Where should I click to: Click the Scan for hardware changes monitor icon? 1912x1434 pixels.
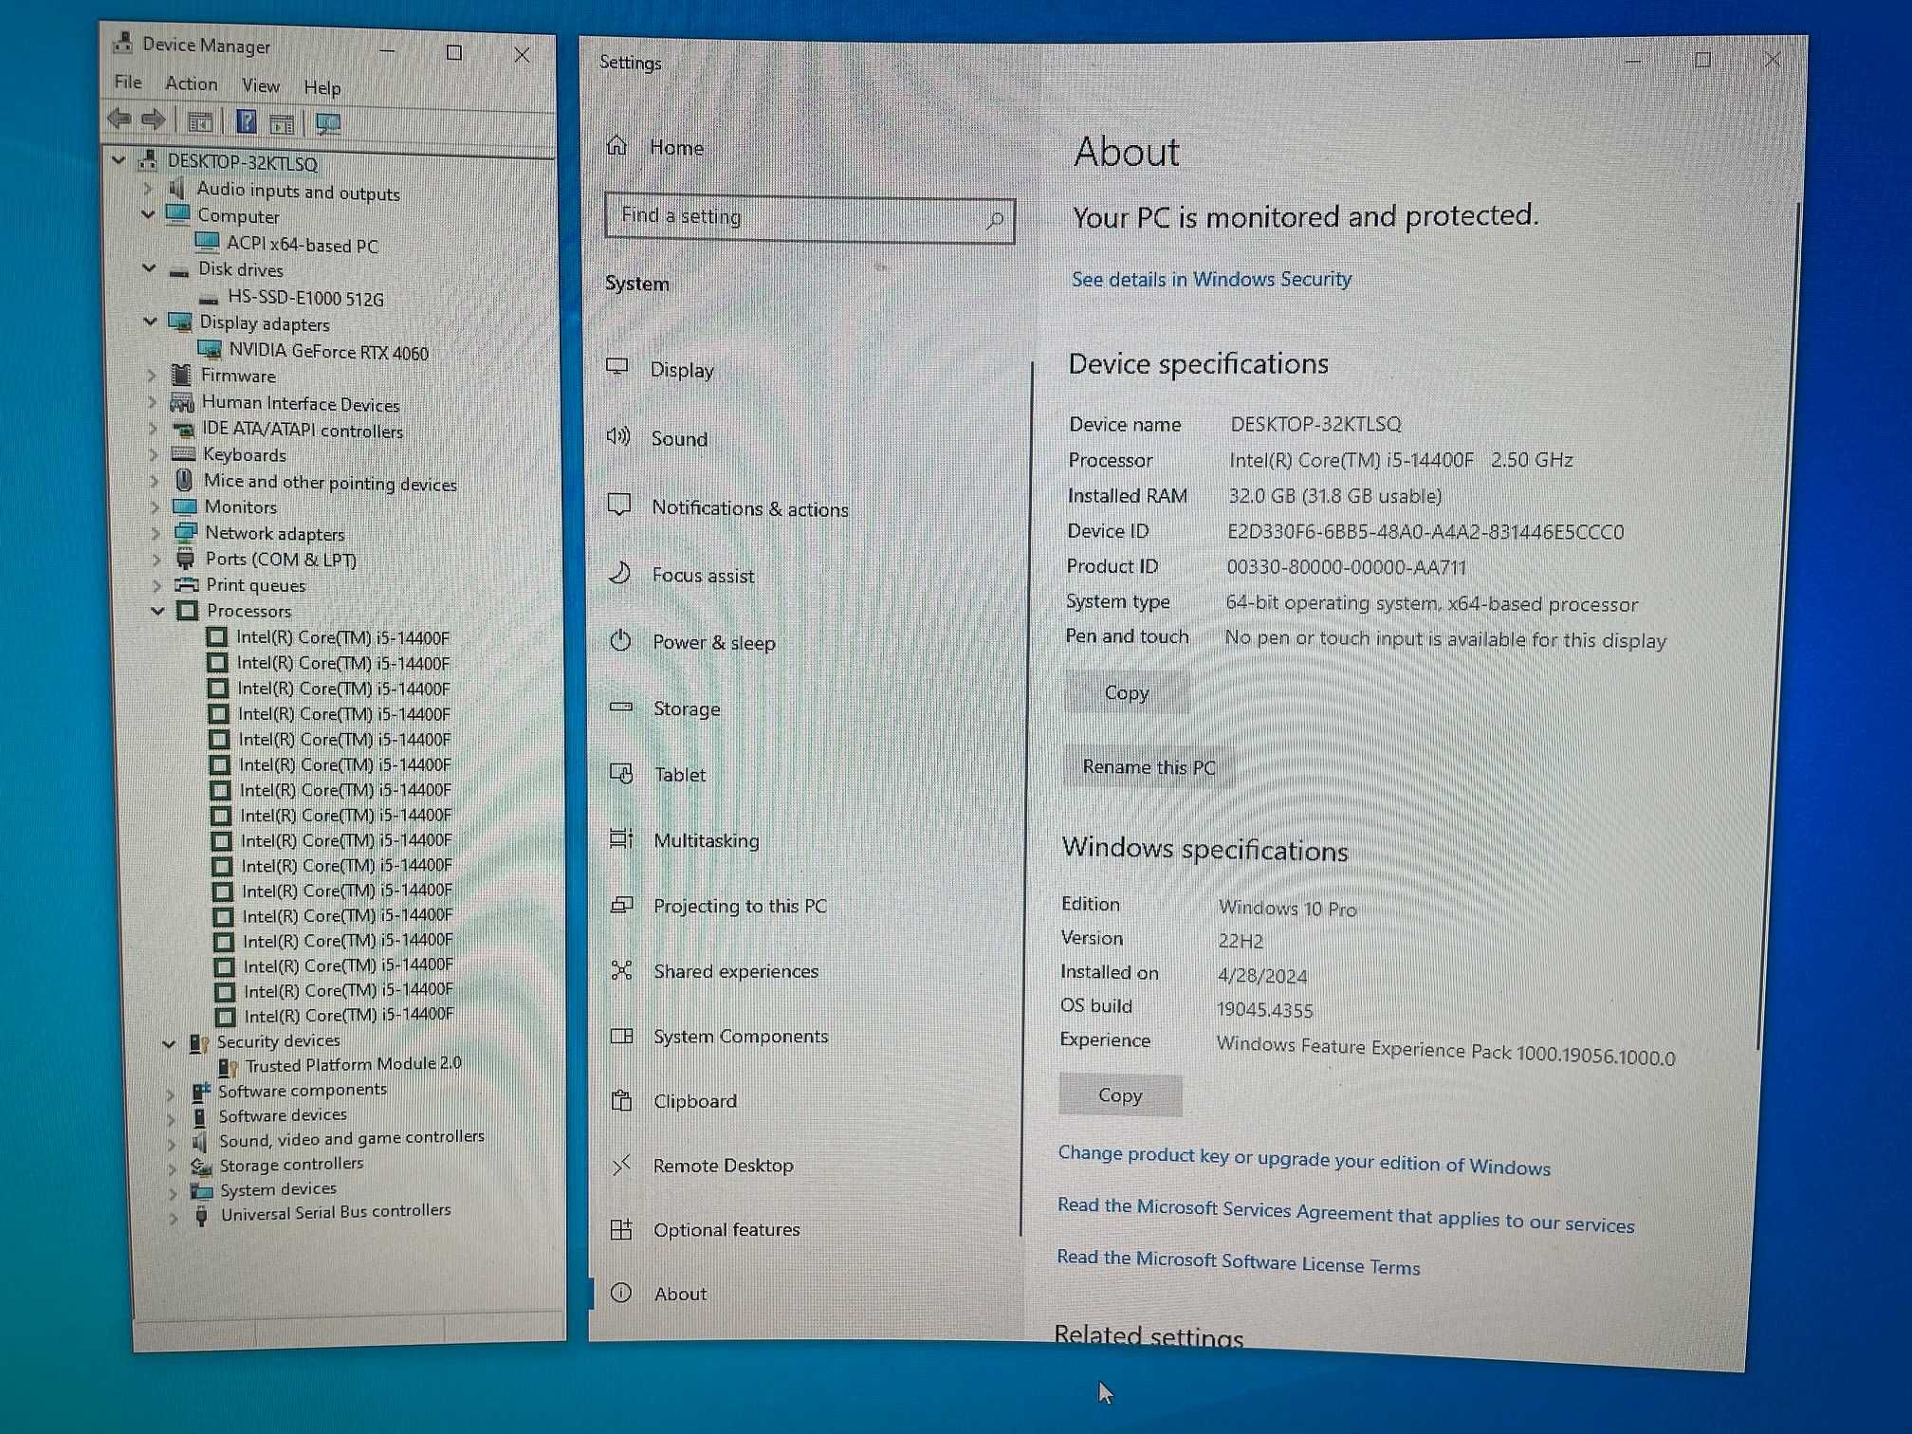(x=328, y=123)
